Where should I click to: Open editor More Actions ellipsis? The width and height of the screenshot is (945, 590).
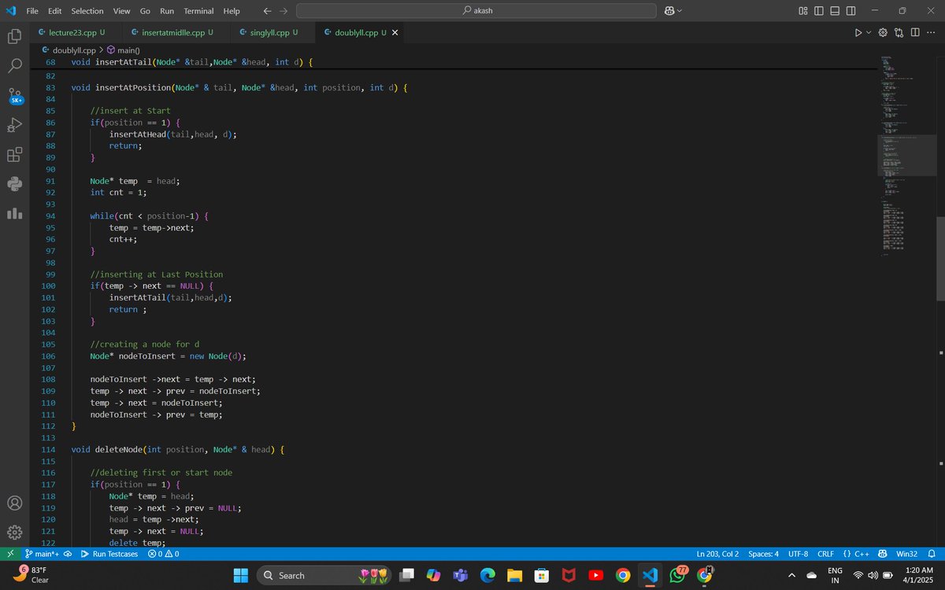(932, 32)
